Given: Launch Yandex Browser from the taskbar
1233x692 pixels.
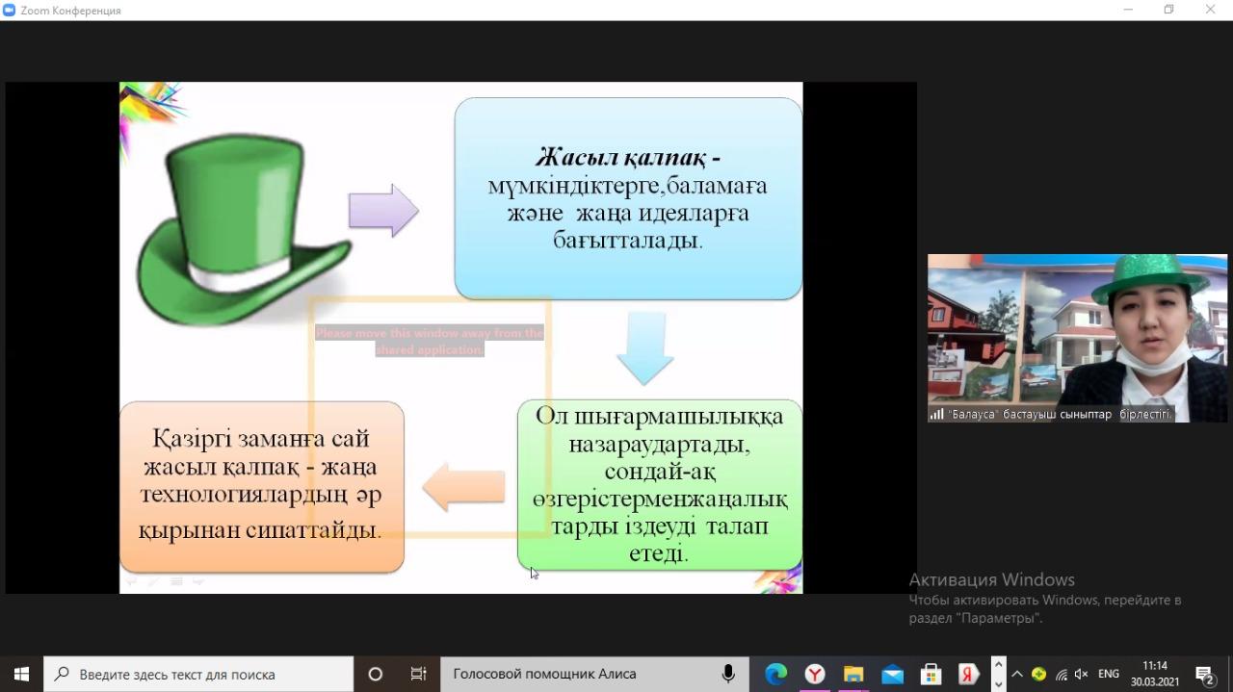Looking at the screenshot, I should click(815, 674).
